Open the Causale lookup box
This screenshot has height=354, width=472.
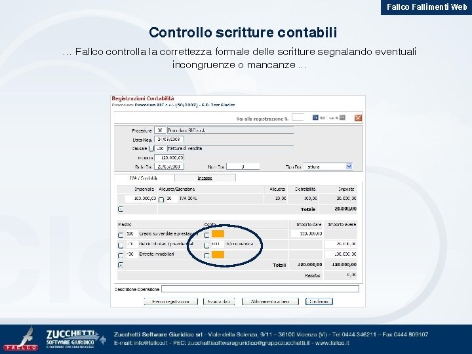151,149
